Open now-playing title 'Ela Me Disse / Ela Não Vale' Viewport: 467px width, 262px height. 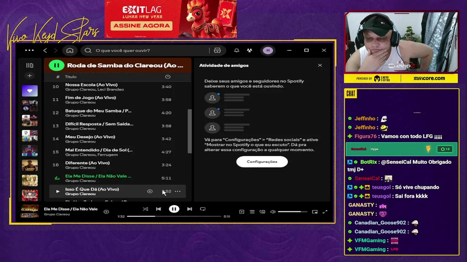pos(71,209)
